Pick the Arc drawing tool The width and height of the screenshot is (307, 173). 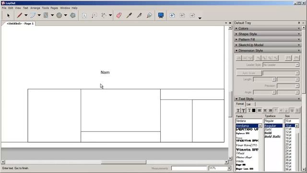tap(33, 15)
